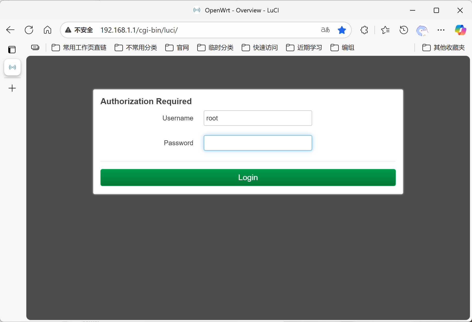Expand the 快速访问 bookmark folder

pos(260,48)
